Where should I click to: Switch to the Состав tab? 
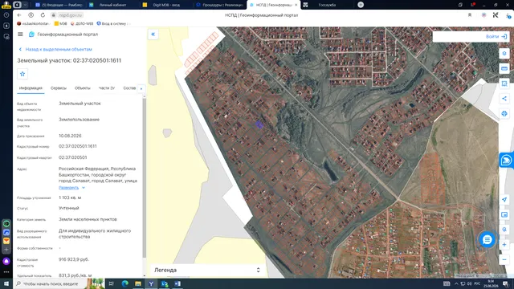click(x=129, y=88)
